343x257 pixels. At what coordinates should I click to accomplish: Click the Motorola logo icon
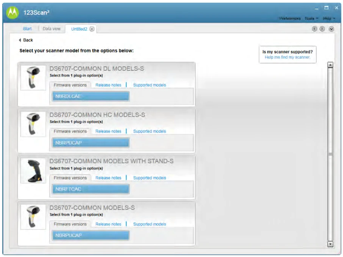click(13, 13)
